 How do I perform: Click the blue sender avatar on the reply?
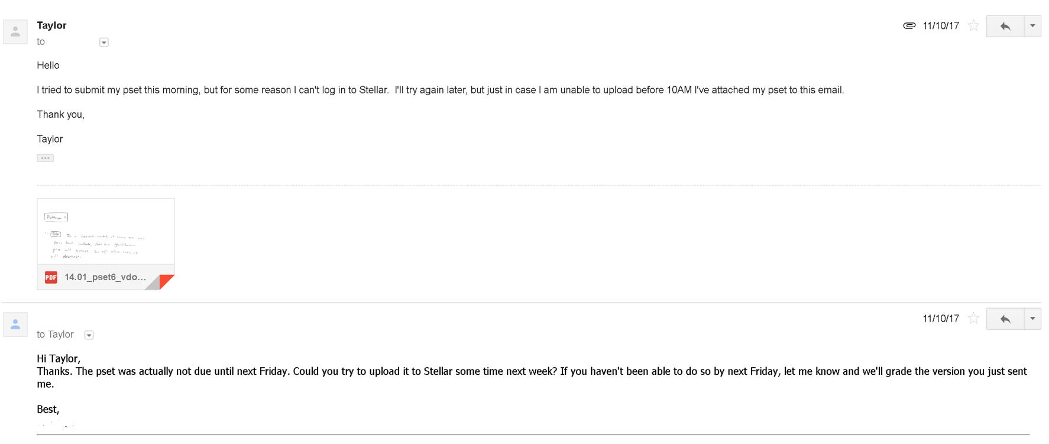15,325
